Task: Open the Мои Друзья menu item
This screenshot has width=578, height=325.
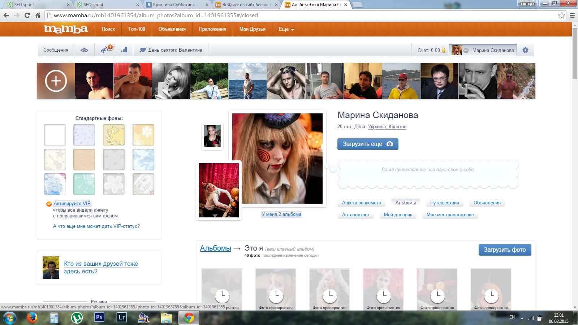Action: click(252, 29)
